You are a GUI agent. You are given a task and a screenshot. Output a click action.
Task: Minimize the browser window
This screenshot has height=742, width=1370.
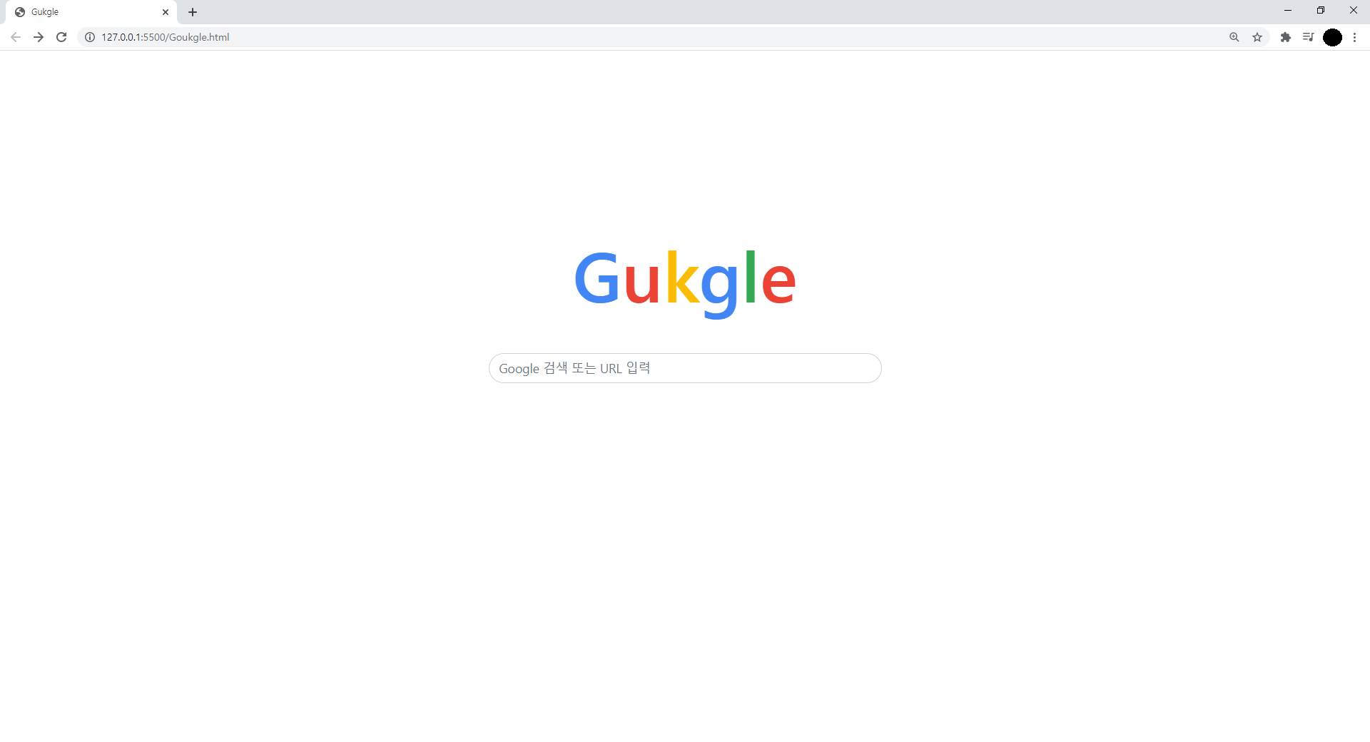1288,11
